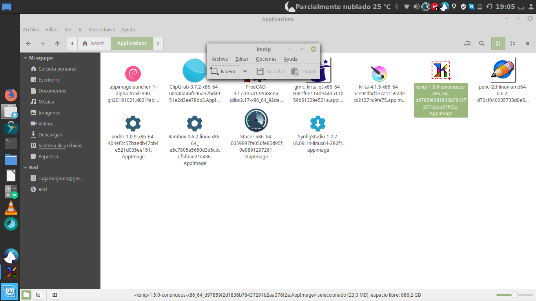Open ksnip Ayuda menu

290,59
